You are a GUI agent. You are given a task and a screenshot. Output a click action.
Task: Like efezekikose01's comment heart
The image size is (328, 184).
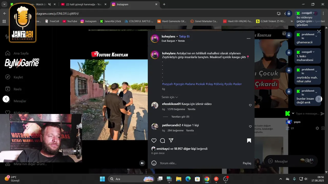coord(250,105)
